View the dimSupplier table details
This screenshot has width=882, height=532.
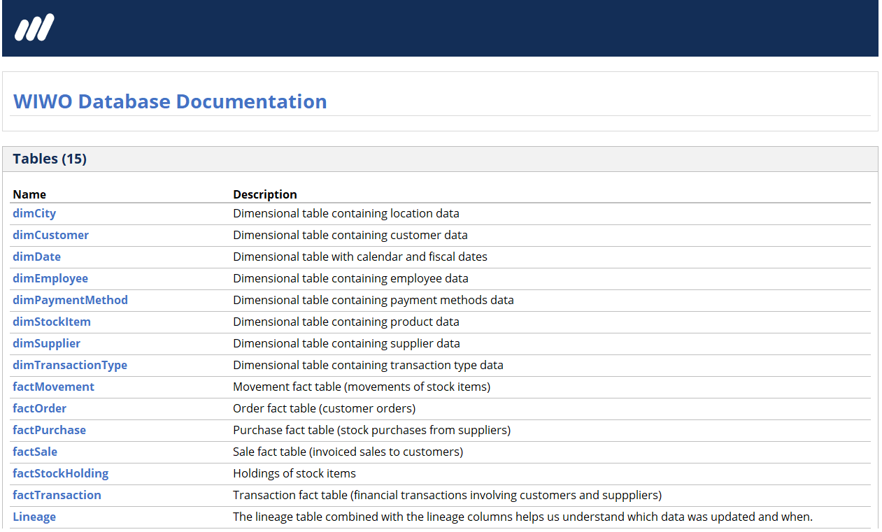(46, 343)
